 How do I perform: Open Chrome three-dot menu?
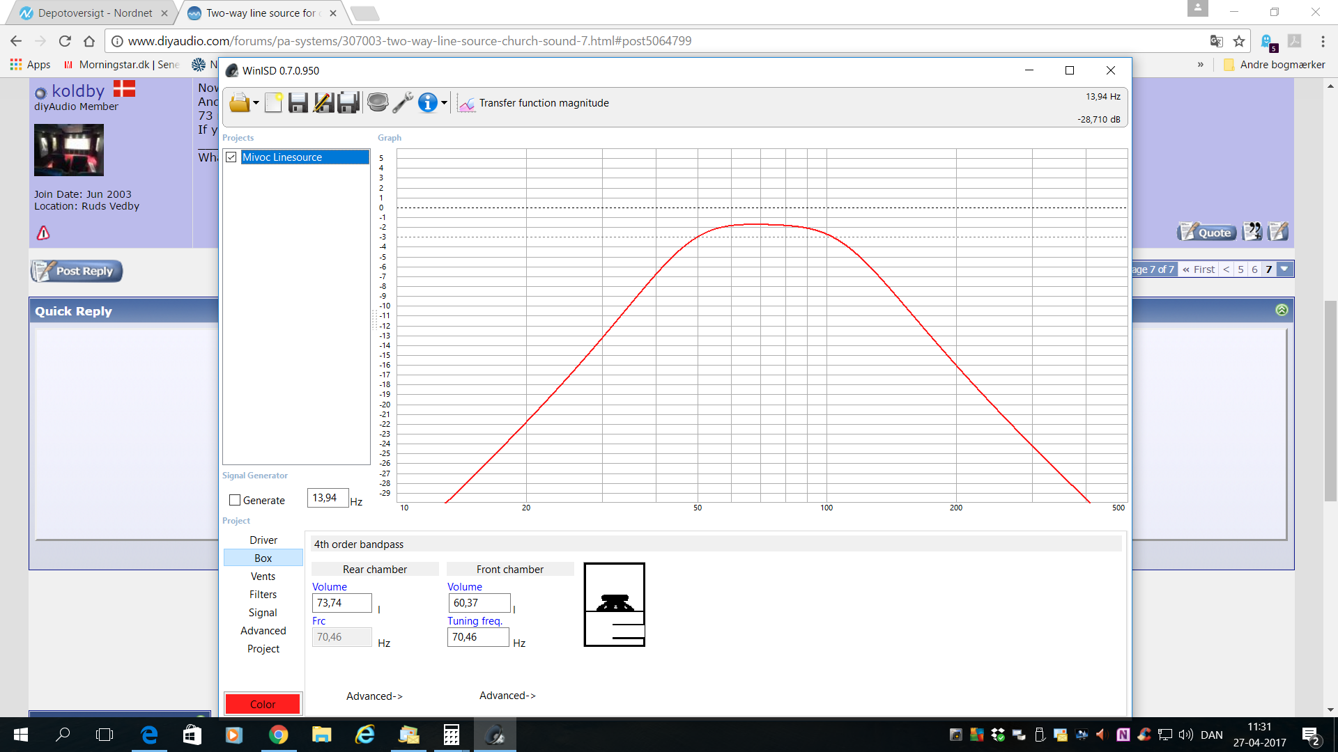[1323, 41]
